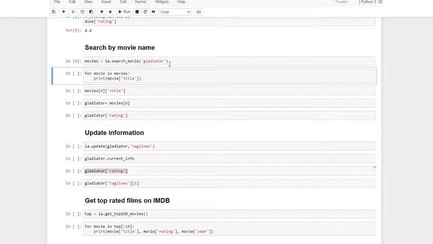Click the In [9]: prompt label
Viewport: 433px width, 244px height.
74,61
